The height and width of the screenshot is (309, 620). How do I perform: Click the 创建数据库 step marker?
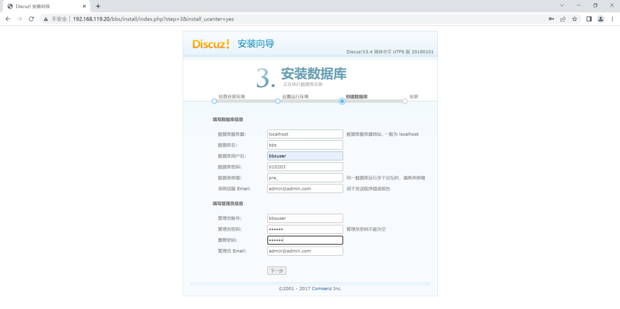click(342, 101)
